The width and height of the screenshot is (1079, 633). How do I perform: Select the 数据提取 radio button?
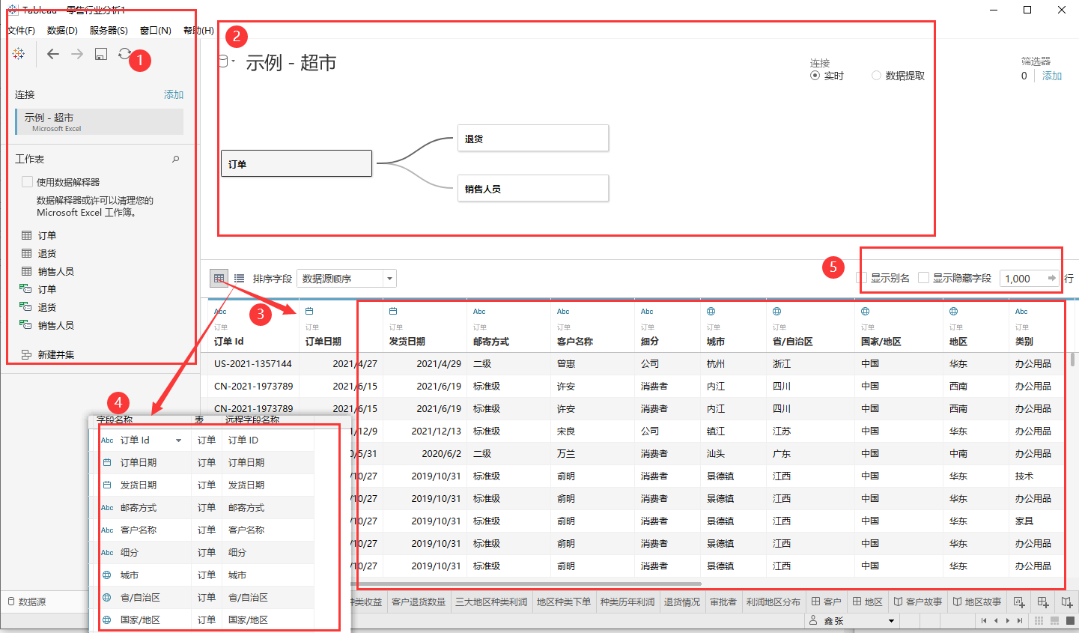click(x=876, y=76)
